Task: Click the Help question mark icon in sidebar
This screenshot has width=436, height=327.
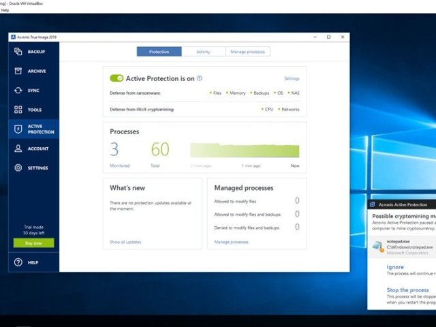Action: [18, 262]
